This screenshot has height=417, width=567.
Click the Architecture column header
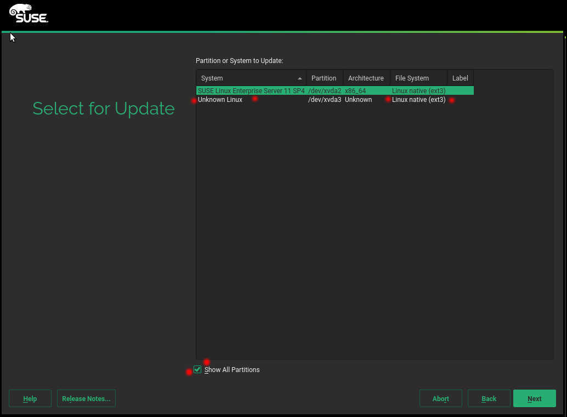366,78
